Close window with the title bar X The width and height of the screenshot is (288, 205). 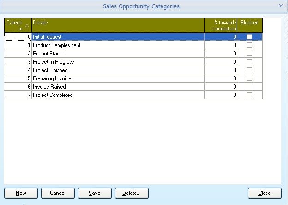coord(281,6)
